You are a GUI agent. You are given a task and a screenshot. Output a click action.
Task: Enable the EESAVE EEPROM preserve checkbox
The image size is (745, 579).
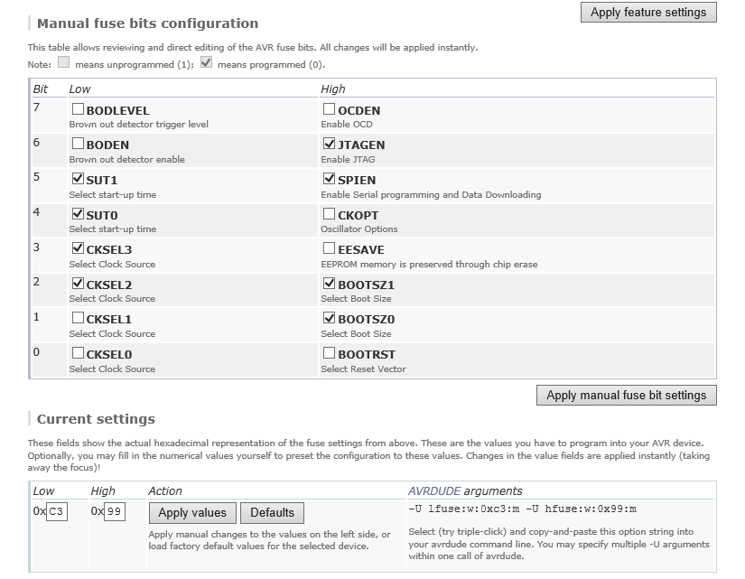tap(330, 248)
